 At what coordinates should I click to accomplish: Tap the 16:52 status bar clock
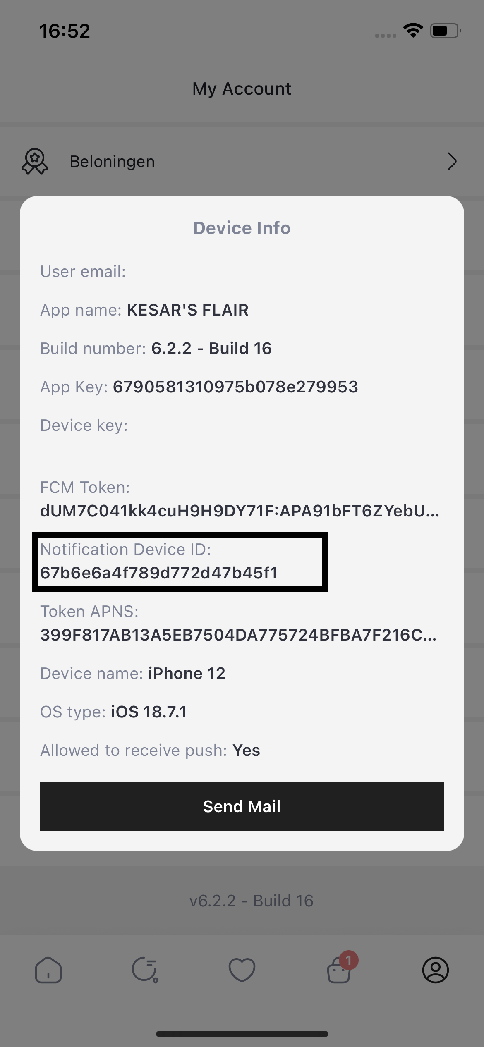click(65, 31)
